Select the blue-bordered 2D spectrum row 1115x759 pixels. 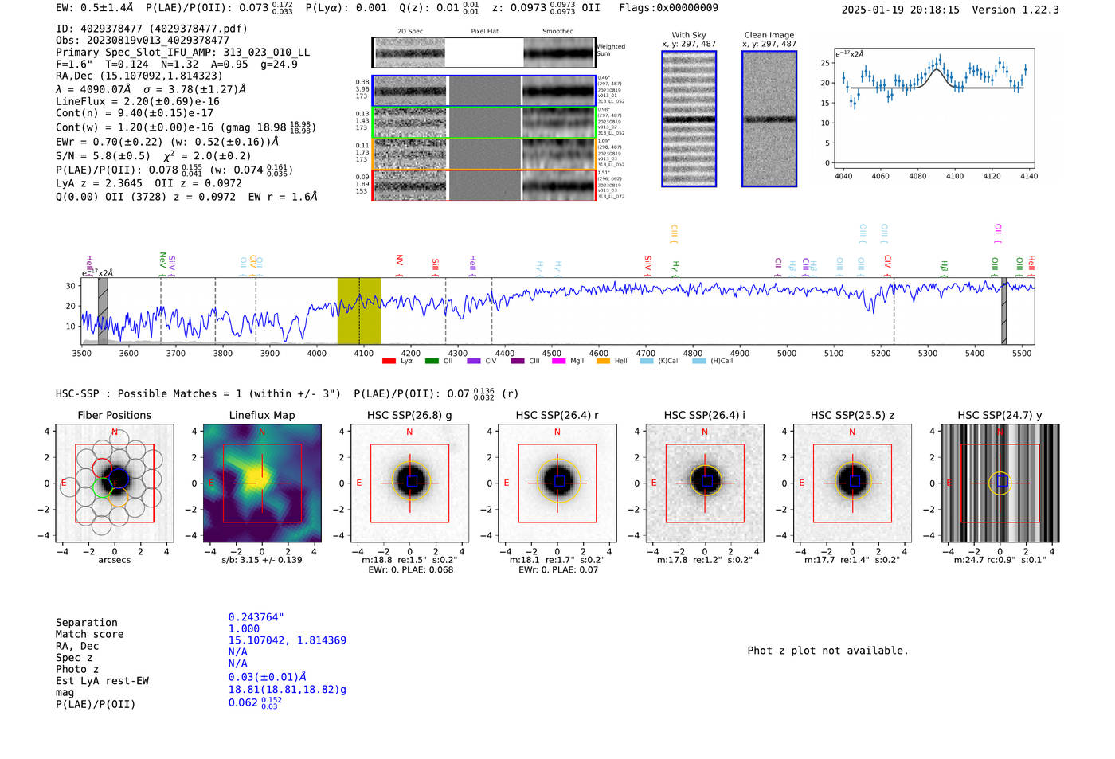click(484, 91)
